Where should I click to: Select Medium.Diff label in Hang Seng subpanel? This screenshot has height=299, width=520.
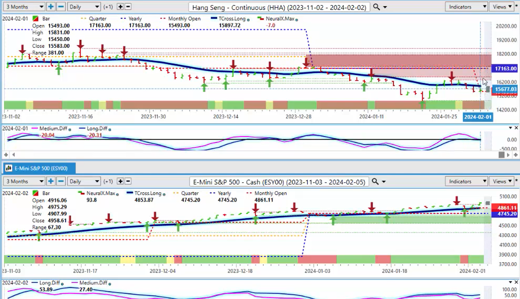54,129
